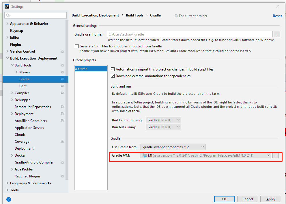Expand Languages & Frameworks section
Image resolution: width=286 pixels, height=204 pixels.
(8, 183)
